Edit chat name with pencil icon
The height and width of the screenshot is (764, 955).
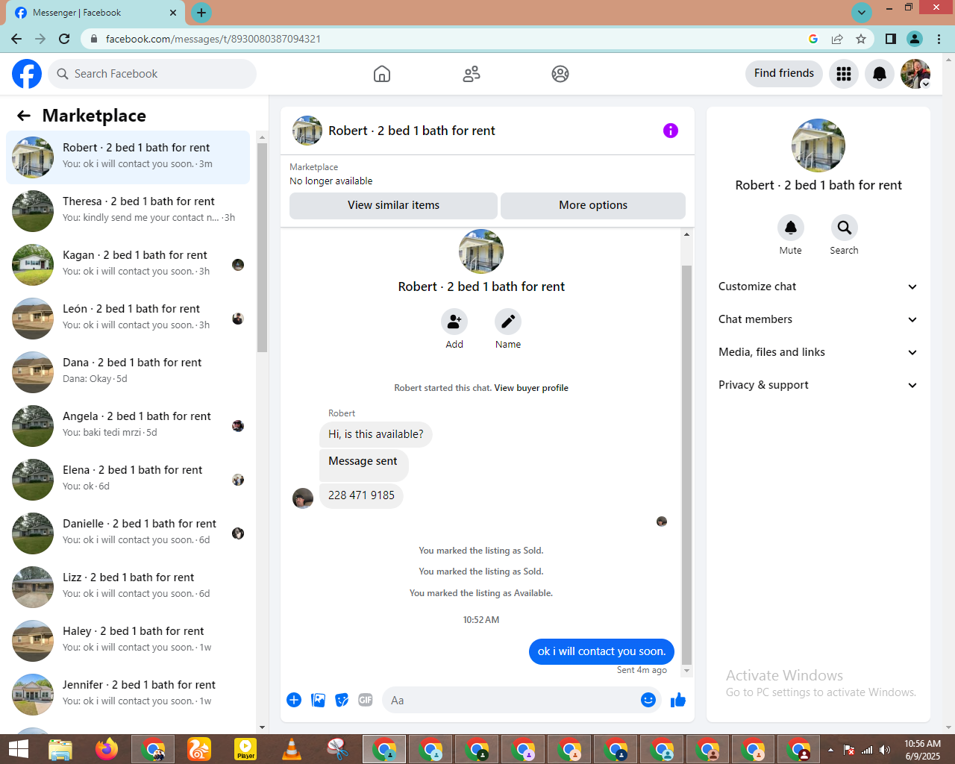[x=508, y=322]
